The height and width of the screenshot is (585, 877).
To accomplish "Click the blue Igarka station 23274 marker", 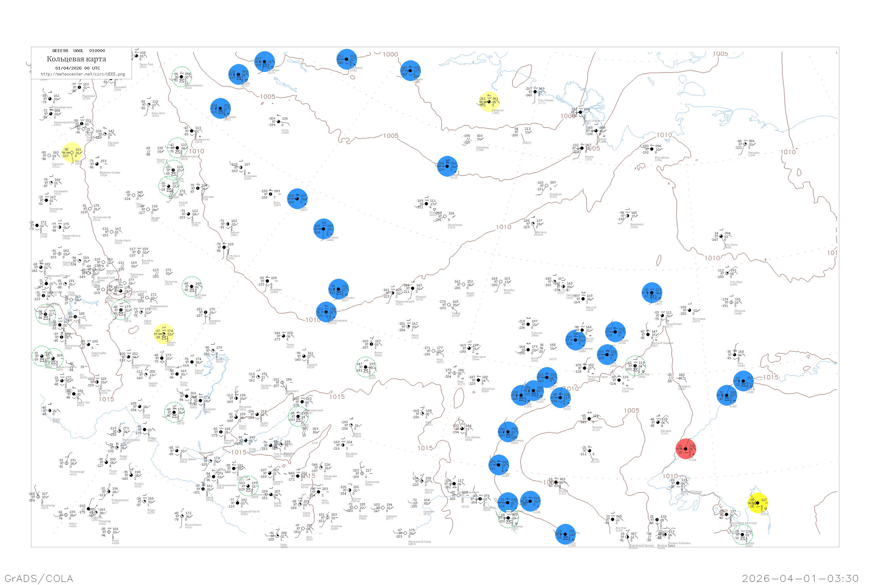I will click(x=238, y=74).
